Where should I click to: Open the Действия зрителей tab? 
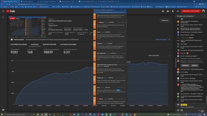pos(49,44)
